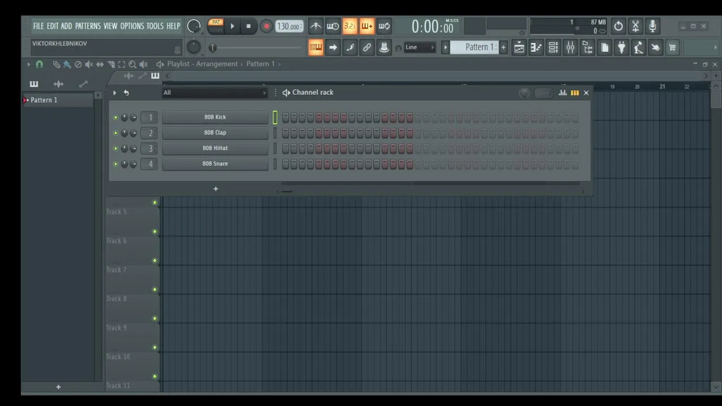722x406 pixels.
Task: Open tempo tapper icon
Action: pos(639,47)
